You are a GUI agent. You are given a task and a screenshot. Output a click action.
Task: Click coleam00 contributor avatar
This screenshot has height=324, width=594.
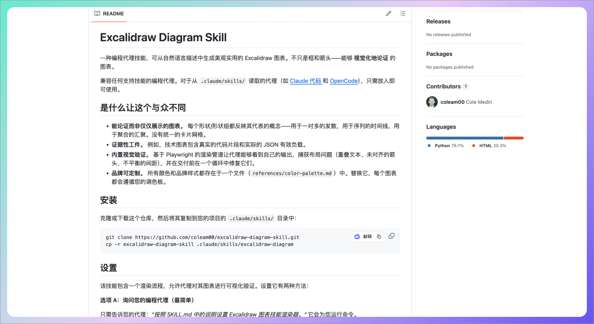coord(432,102)
